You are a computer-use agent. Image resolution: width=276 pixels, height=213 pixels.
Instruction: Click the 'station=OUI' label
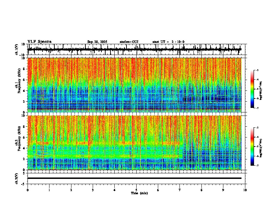(129, 42)
